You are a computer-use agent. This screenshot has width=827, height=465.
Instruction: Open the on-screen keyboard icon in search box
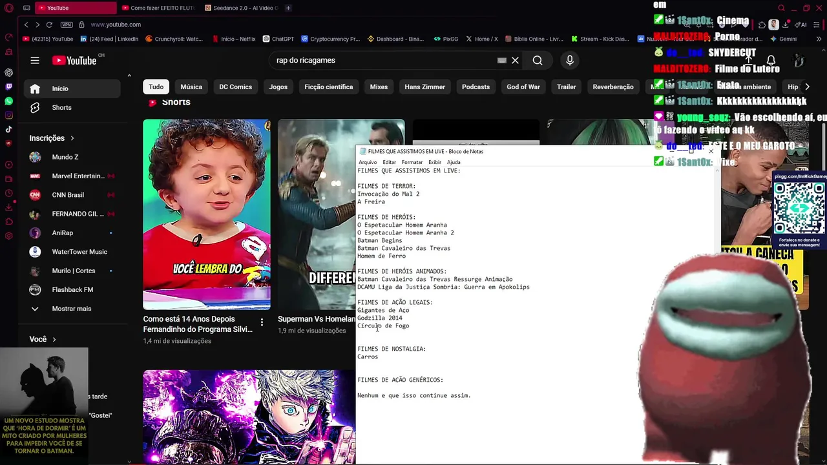502,60
